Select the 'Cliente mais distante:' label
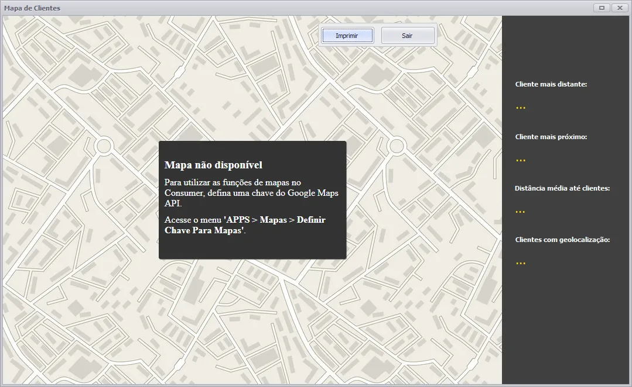Screen dimensions: 632x387 pos(551,84)
